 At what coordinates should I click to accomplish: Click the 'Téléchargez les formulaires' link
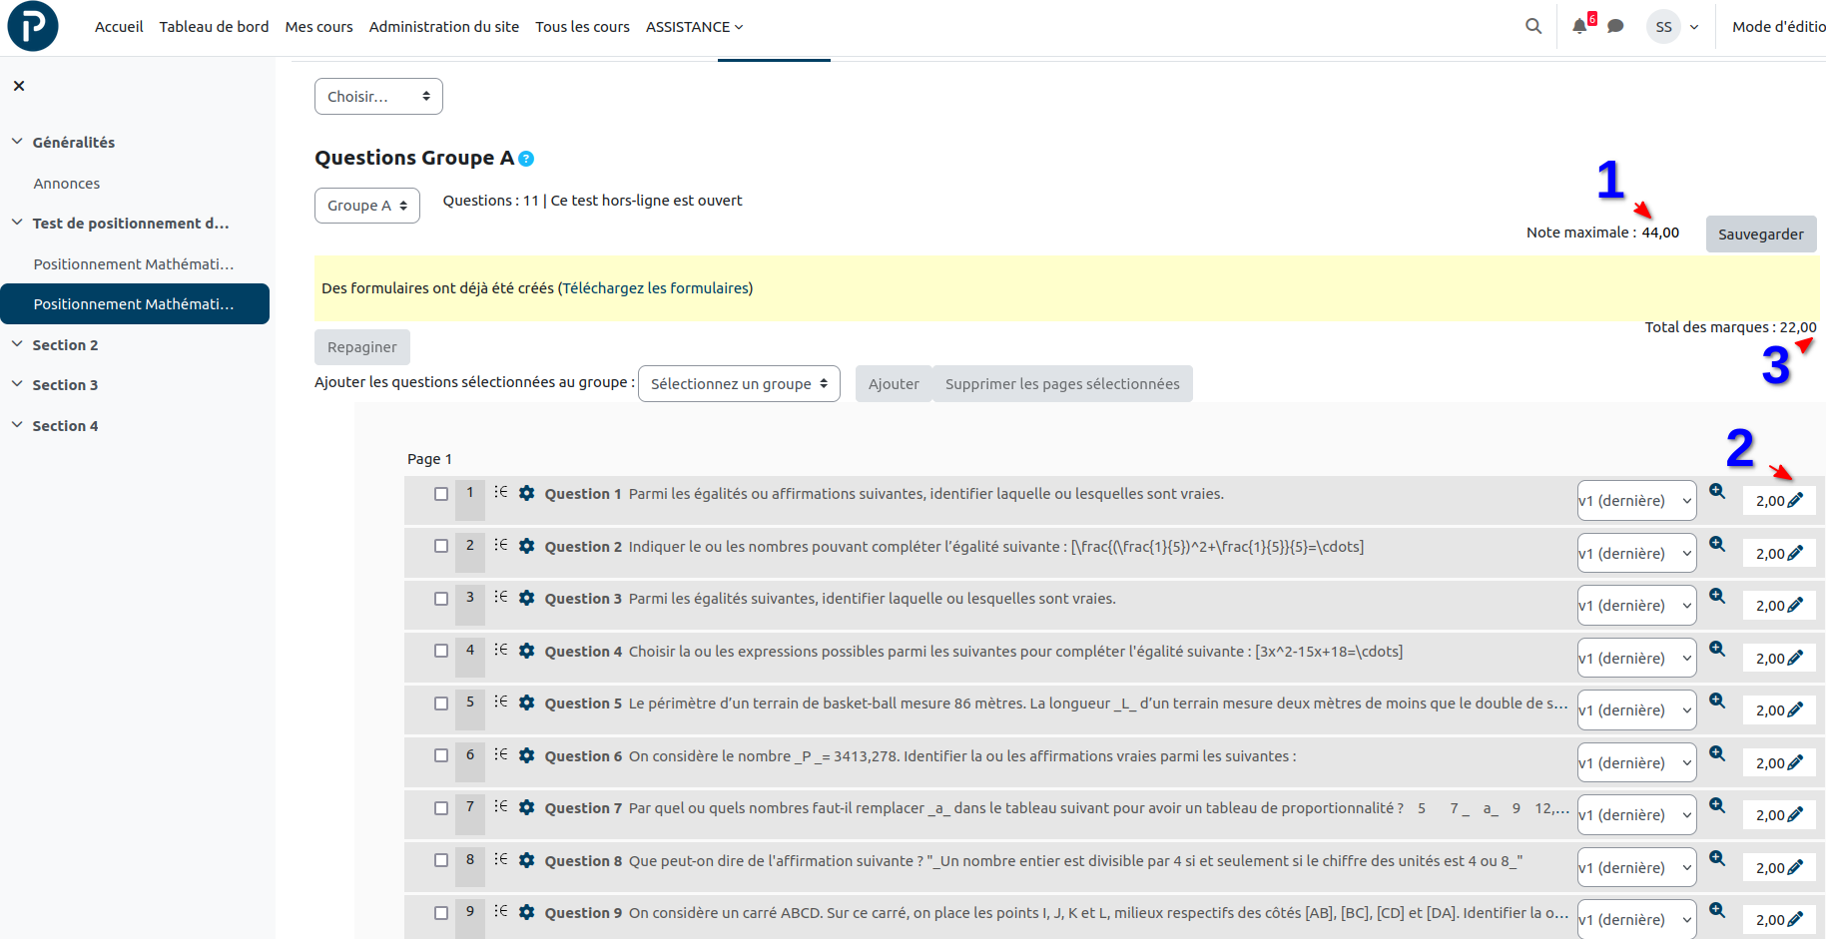[x=655, y=288]
